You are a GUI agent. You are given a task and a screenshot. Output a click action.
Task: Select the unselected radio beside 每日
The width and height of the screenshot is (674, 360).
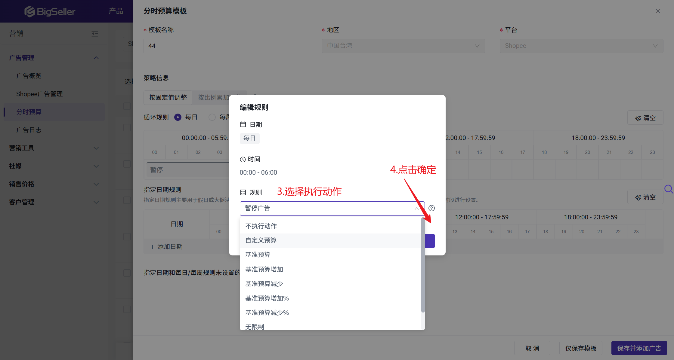(212, 117)
